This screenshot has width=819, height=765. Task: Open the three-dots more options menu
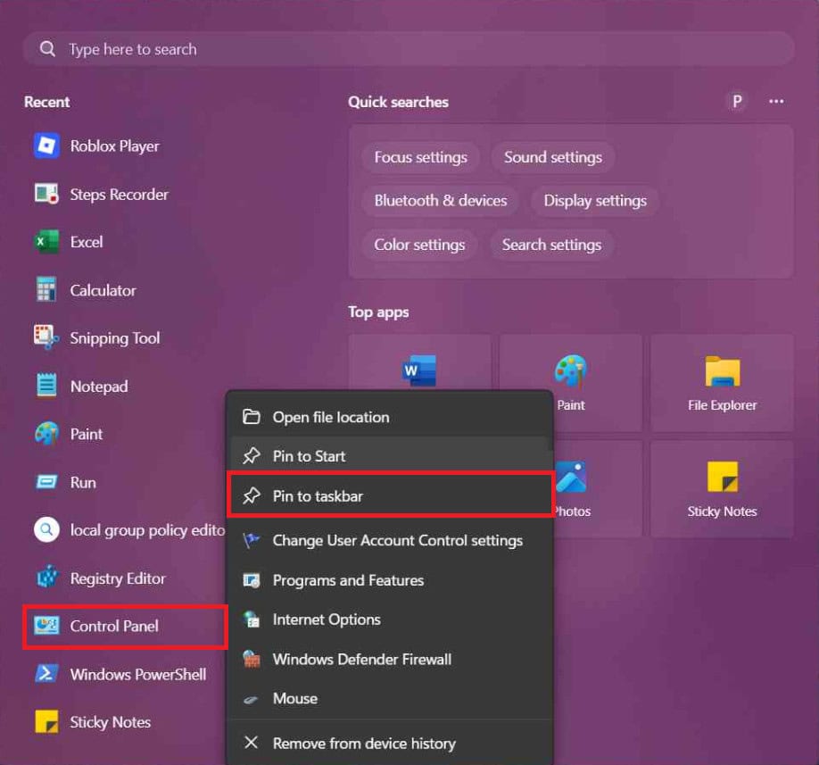(776, 102)
